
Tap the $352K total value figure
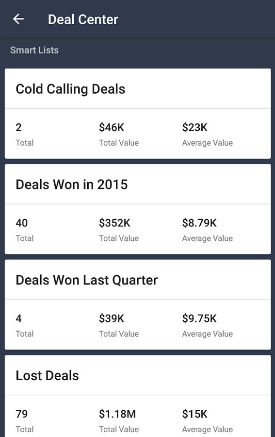[114, 223]
